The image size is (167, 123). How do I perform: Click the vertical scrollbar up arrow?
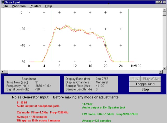pyautogui.click(x=164, y=10)
